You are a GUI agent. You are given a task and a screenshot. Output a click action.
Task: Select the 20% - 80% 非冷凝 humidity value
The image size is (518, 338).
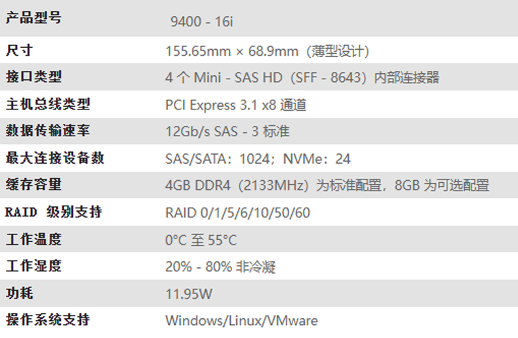click(x=220, y=267)
